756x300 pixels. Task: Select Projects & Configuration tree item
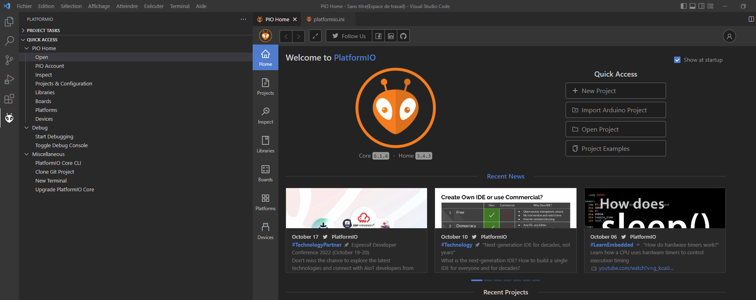click(x=63, y=83)
